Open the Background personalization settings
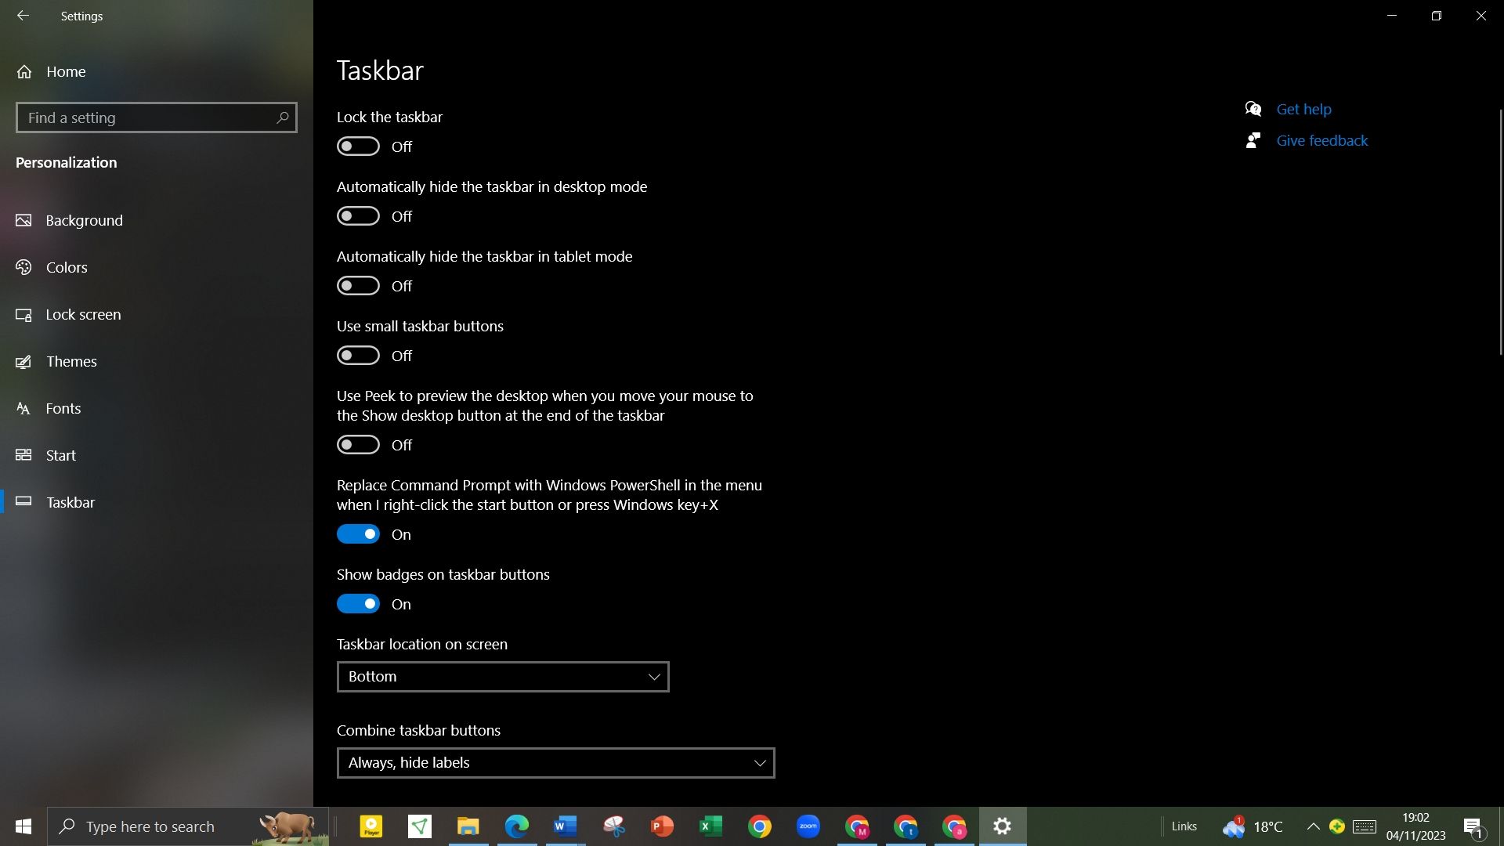 [84, 220]
